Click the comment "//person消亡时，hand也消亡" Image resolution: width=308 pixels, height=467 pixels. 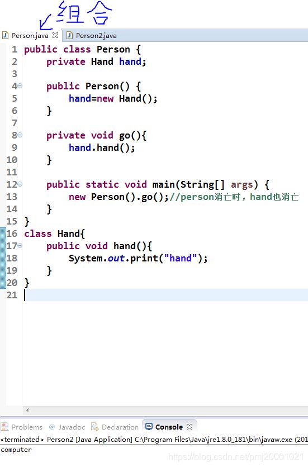(234, 197)
